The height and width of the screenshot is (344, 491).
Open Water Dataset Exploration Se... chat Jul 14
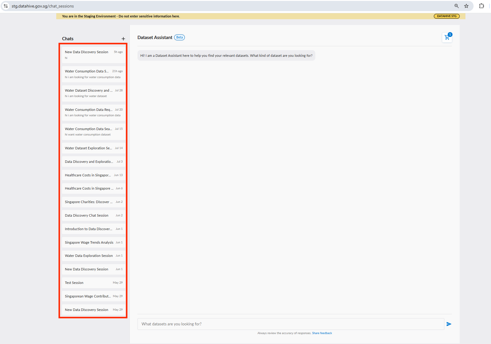[94, 148]
